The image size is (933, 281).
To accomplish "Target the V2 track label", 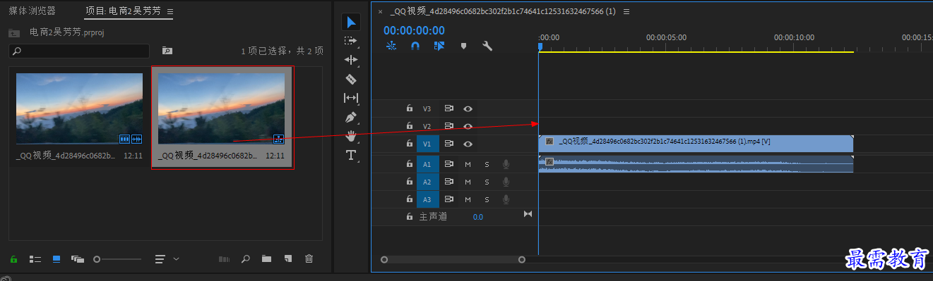I will (x=427, y=127).
